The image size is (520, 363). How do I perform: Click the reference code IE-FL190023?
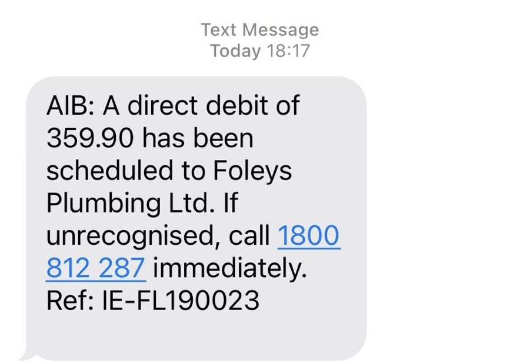[x=181, y=301]
